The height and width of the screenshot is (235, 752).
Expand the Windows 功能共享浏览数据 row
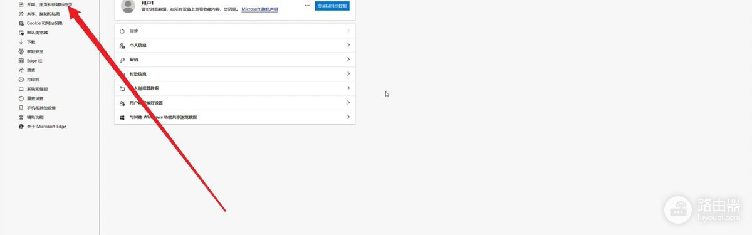click(235, 117)
